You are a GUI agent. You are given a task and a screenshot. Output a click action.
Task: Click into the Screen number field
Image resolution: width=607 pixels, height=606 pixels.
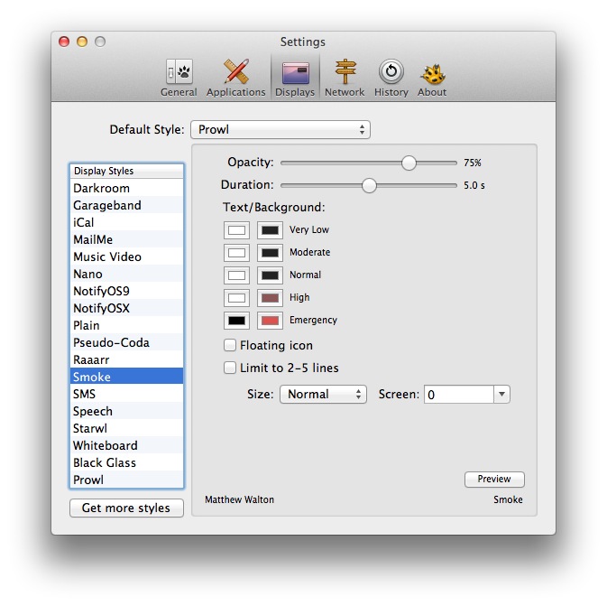point(459,395)
